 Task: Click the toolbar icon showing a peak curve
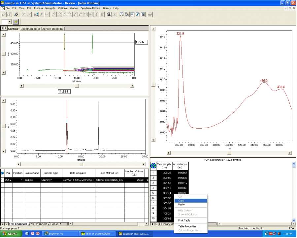pyautogui.click(x=122, y=15)
